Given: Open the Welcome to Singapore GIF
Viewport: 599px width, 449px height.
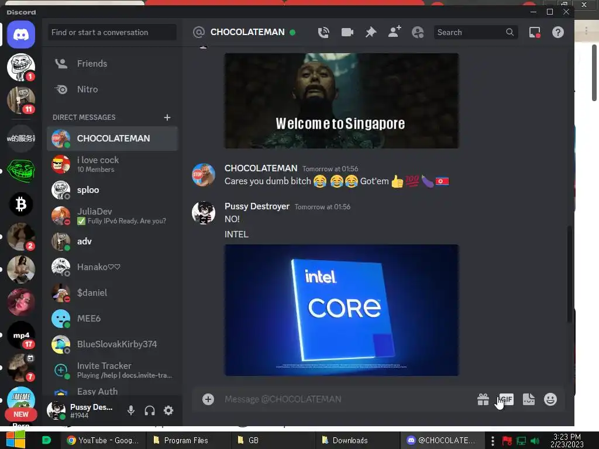Looking at the screenshot, I should pyautogui.click(x=342, y=101).
